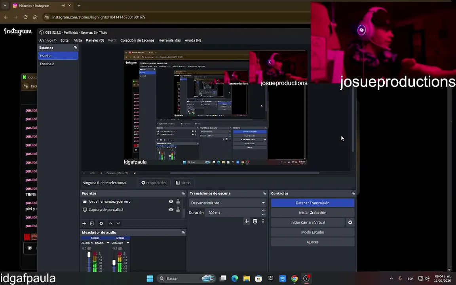Open Ajustes from Controles panel

(313, 242)
